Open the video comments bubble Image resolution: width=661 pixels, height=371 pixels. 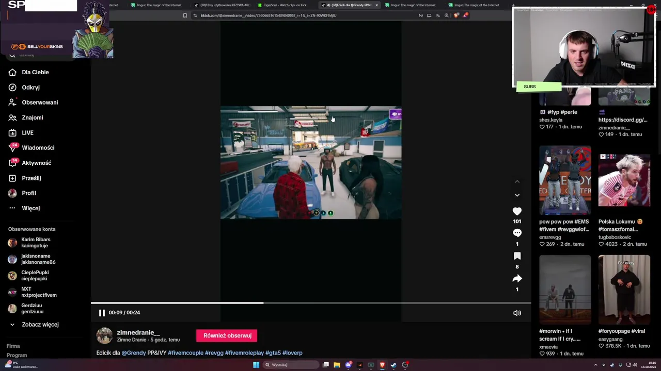pyautogui.click(x=517, y=233)
